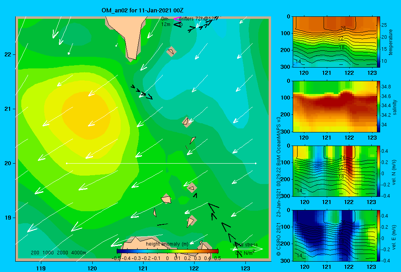The height and width of the screenshot is (272, 401).
Task: Click the '18' contour label in the temperature section
Action: click(x=342, y=48)
